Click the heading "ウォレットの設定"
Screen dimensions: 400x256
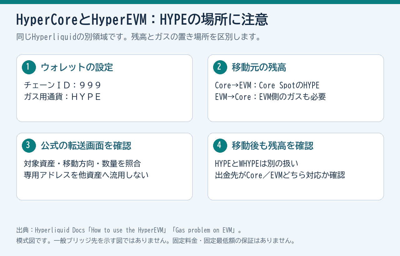coord(77,67)
